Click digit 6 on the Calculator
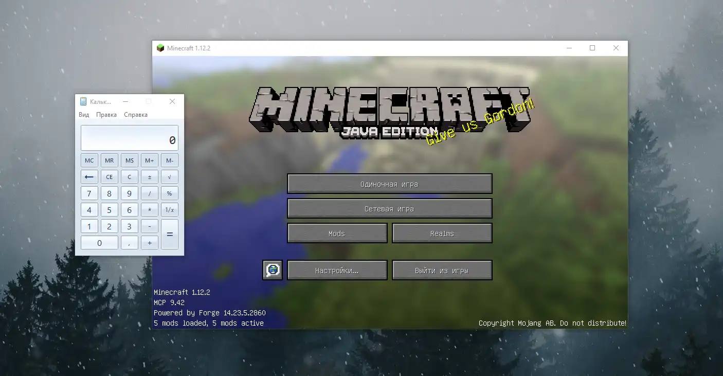This screenshot has width=723, height=376. point(130,210)
